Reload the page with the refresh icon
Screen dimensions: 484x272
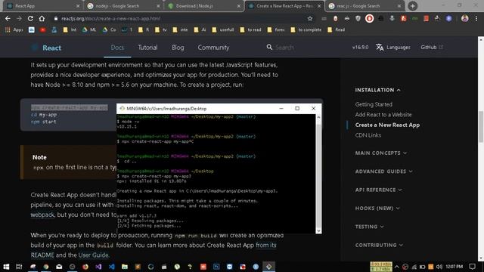click(30, 18)
